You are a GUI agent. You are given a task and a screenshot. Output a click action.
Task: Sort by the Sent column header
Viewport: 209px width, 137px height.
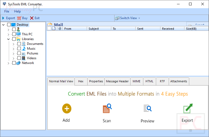pos(148,29)
